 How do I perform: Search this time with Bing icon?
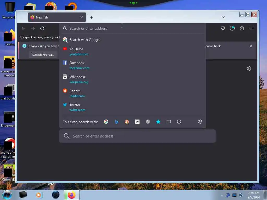point(117,122)
